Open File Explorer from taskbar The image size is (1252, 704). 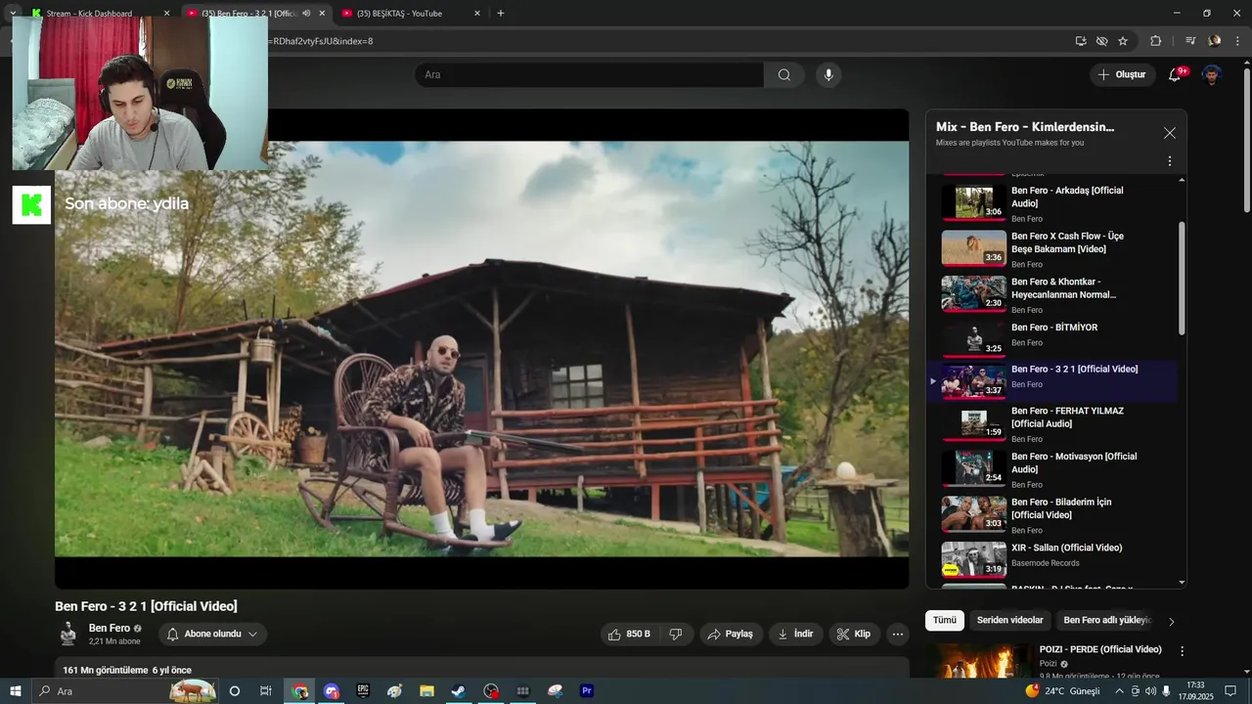[x=426, y=690]
